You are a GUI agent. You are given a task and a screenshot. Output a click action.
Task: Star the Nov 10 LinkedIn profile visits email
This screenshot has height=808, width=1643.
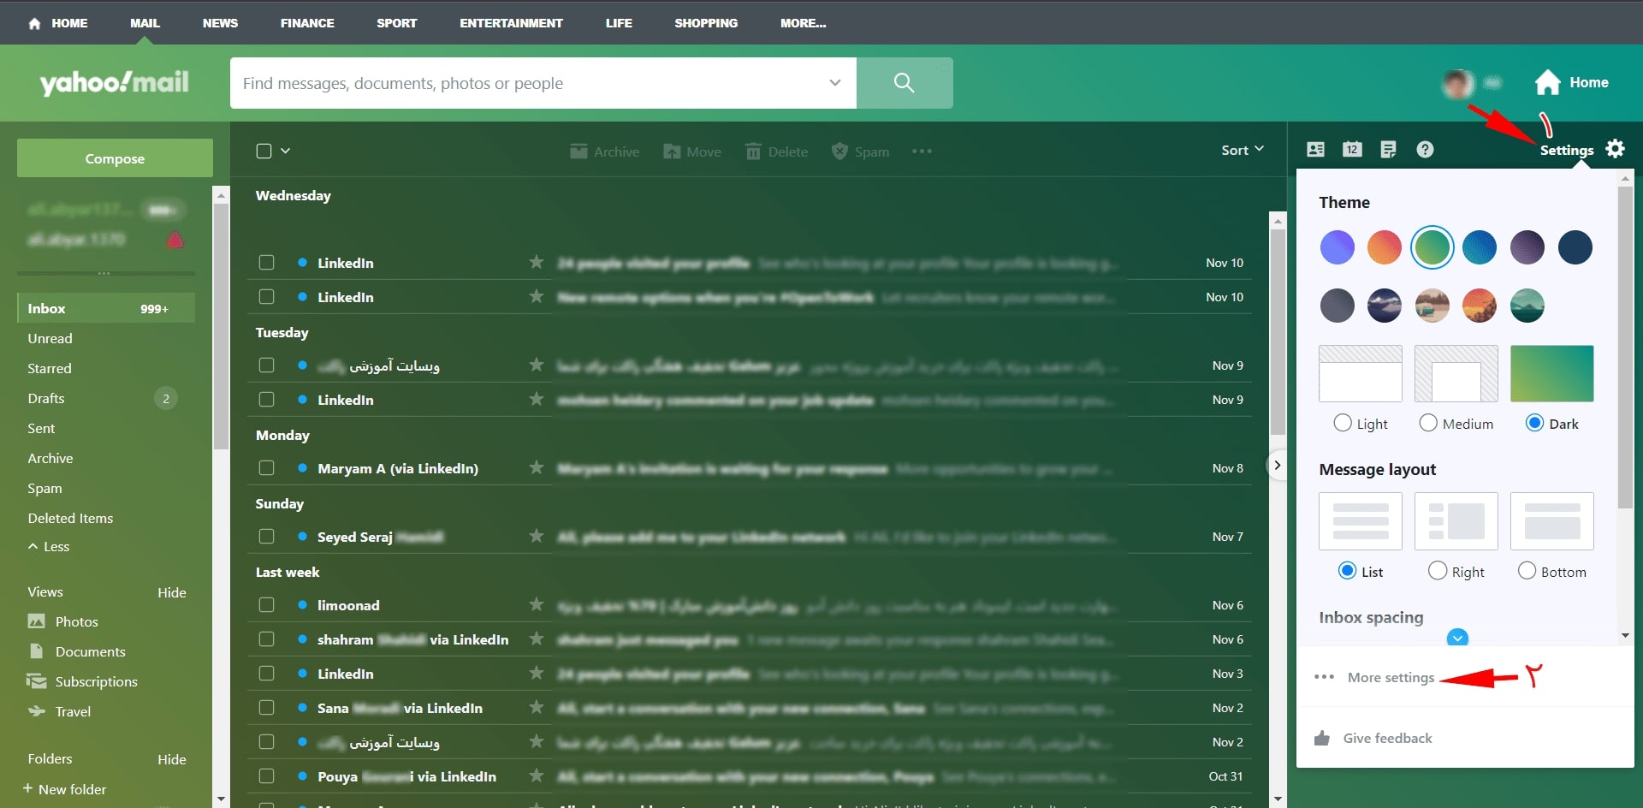[x=537, y=262]
